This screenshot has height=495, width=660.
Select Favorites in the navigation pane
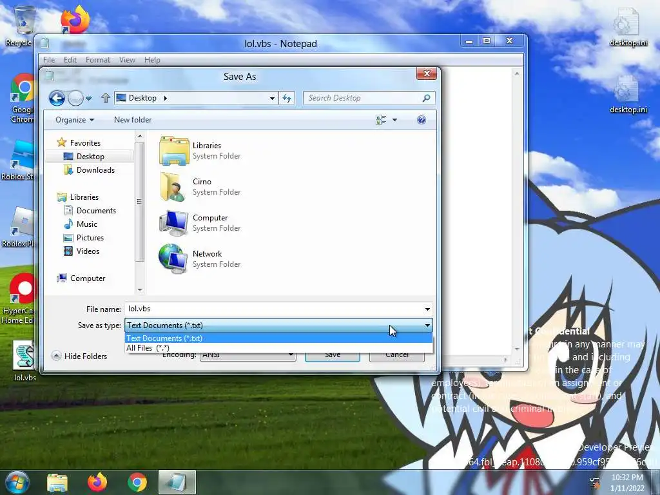85,142
